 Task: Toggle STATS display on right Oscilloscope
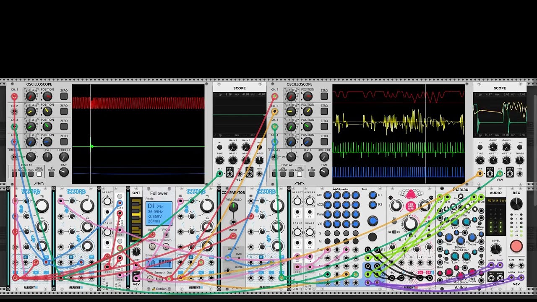coord(291,173)
